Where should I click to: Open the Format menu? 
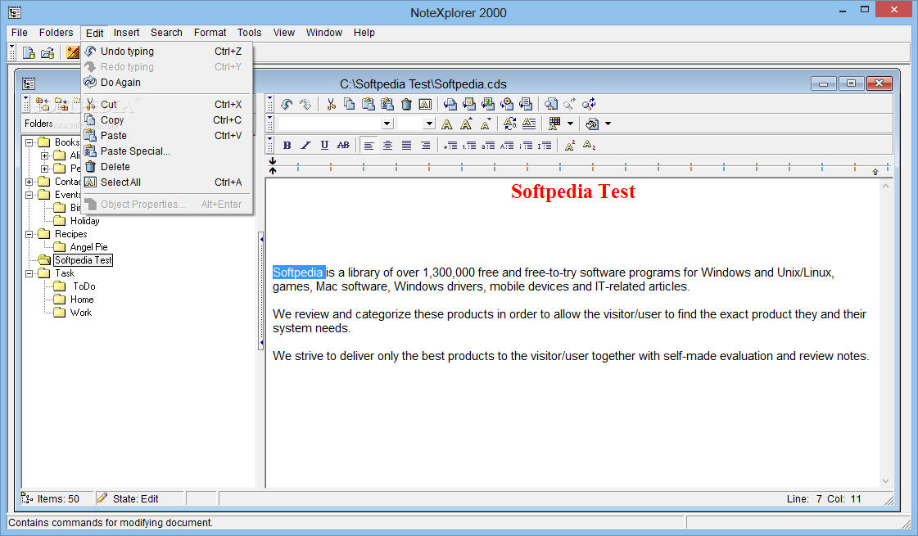pos(210,33)
